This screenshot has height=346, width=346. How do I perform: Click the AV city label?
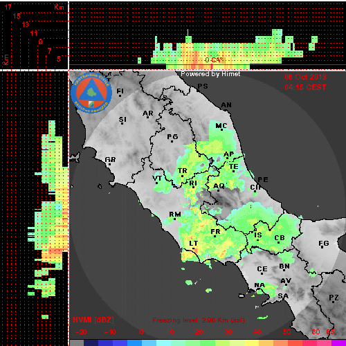[286, 281]
